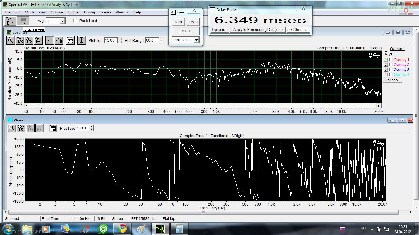Click Set button 1 for overlays
This screenshot has width=419, height=235.
click(386, 60)
